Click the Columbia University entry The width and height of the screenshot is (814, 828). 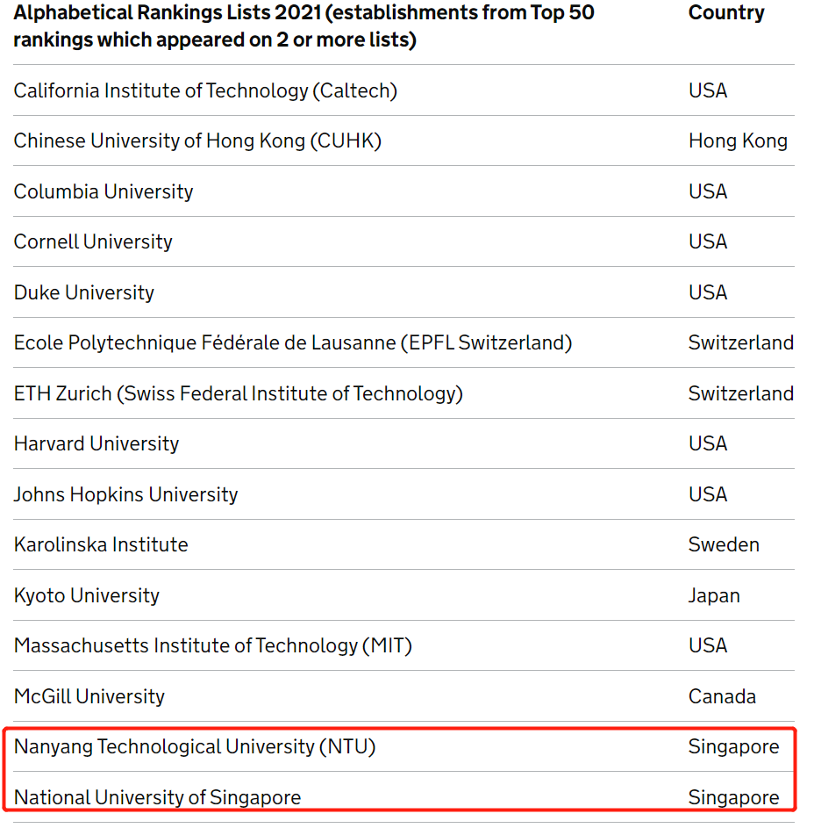(104, 191)
